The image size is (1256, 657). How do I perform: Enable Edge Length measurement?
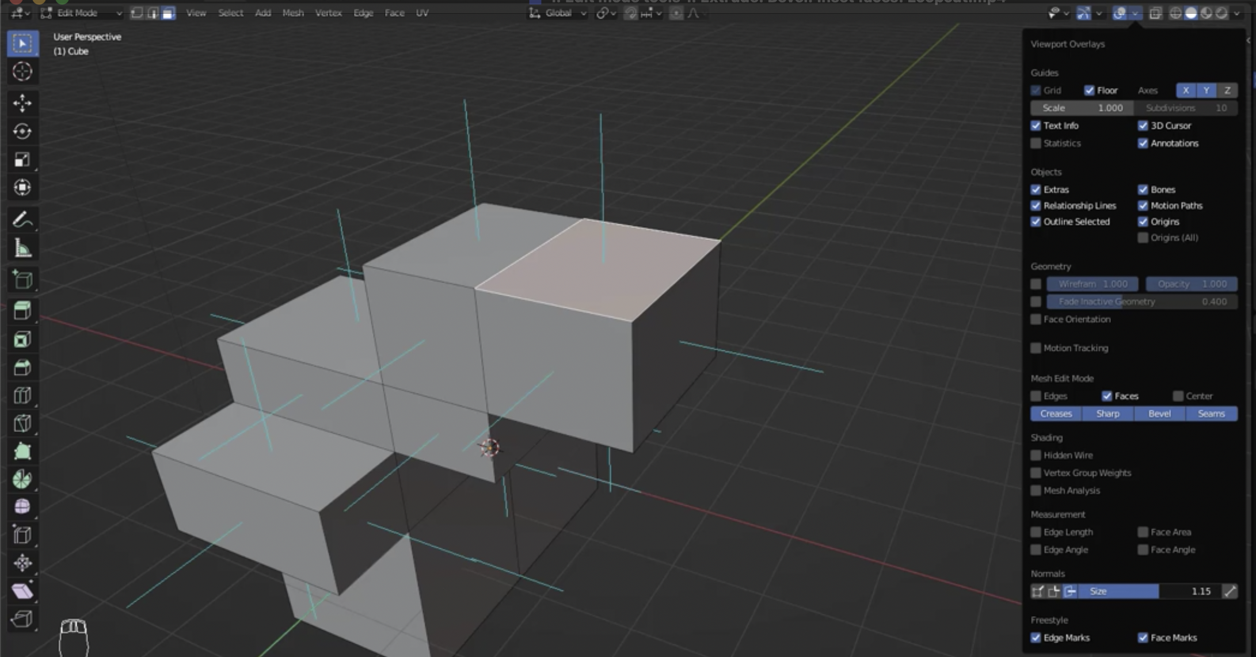click(1036, 532)
